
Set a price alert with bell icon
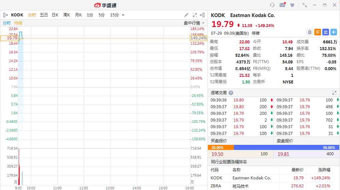coord(310,32)
